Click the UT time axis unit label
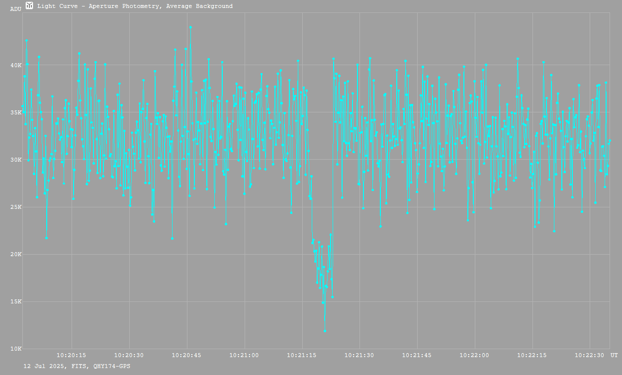Image resolution: width=622 pixels, height=375 pixels. (614, 355)
